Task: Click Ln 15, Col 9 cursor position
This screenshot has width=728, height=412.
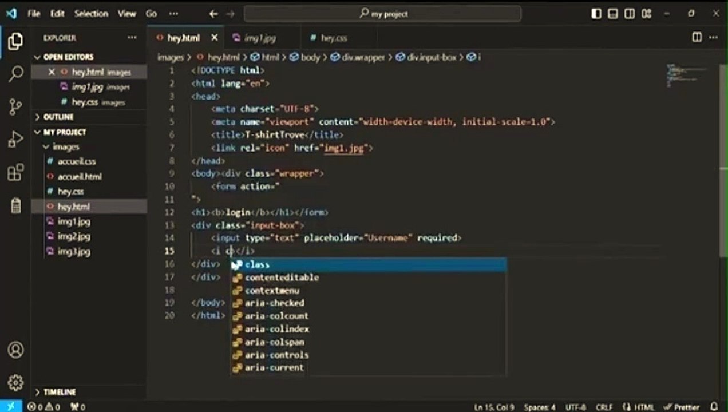Action: [494, 407]
